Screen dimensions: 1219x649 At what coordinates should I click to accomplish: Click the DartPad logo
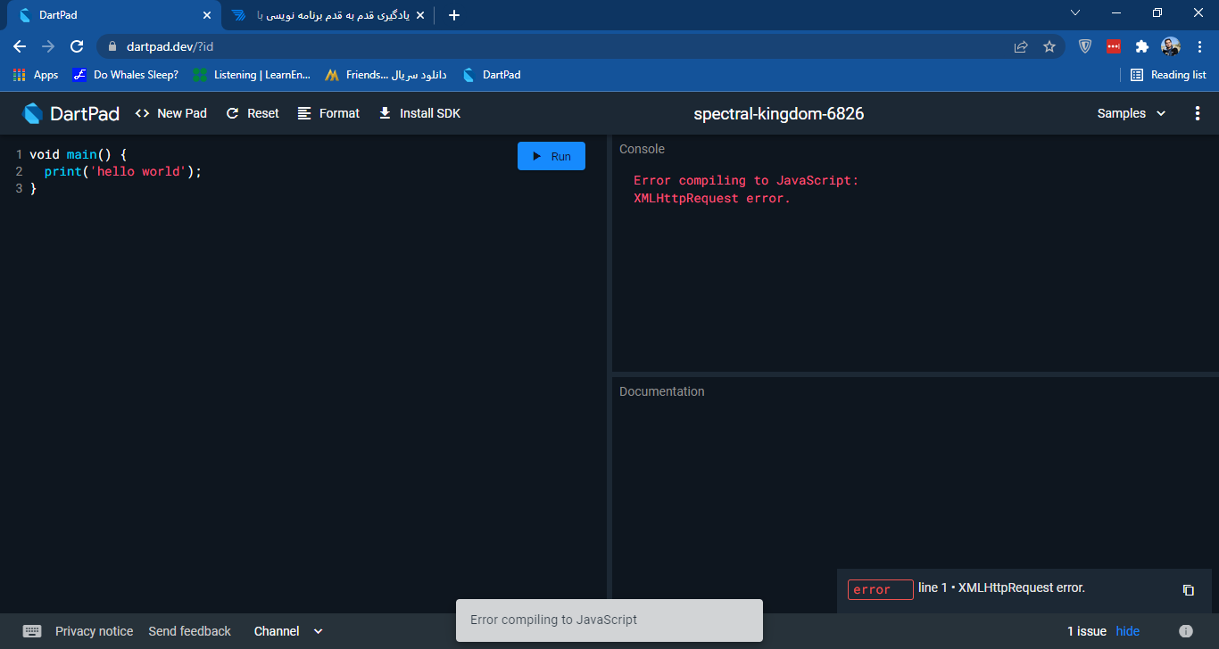coord(70,113)
